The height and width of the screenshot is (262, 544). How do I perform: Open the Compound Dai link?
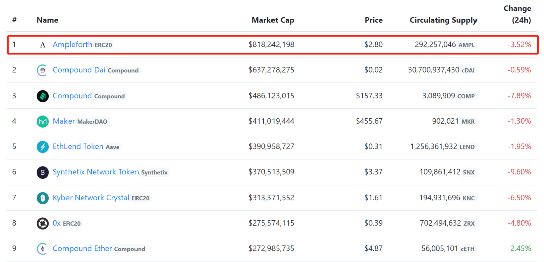pyautogui.click(x=79, y=70)
